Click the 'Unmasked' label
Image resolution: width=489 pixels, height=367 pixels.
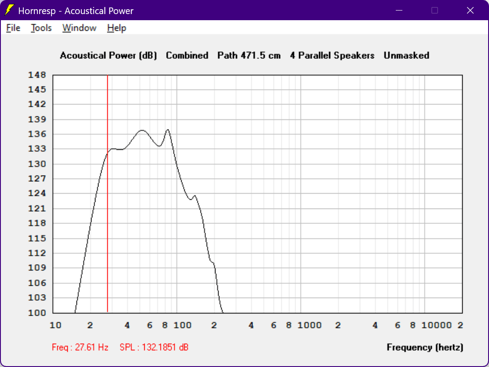click(406, 55)
